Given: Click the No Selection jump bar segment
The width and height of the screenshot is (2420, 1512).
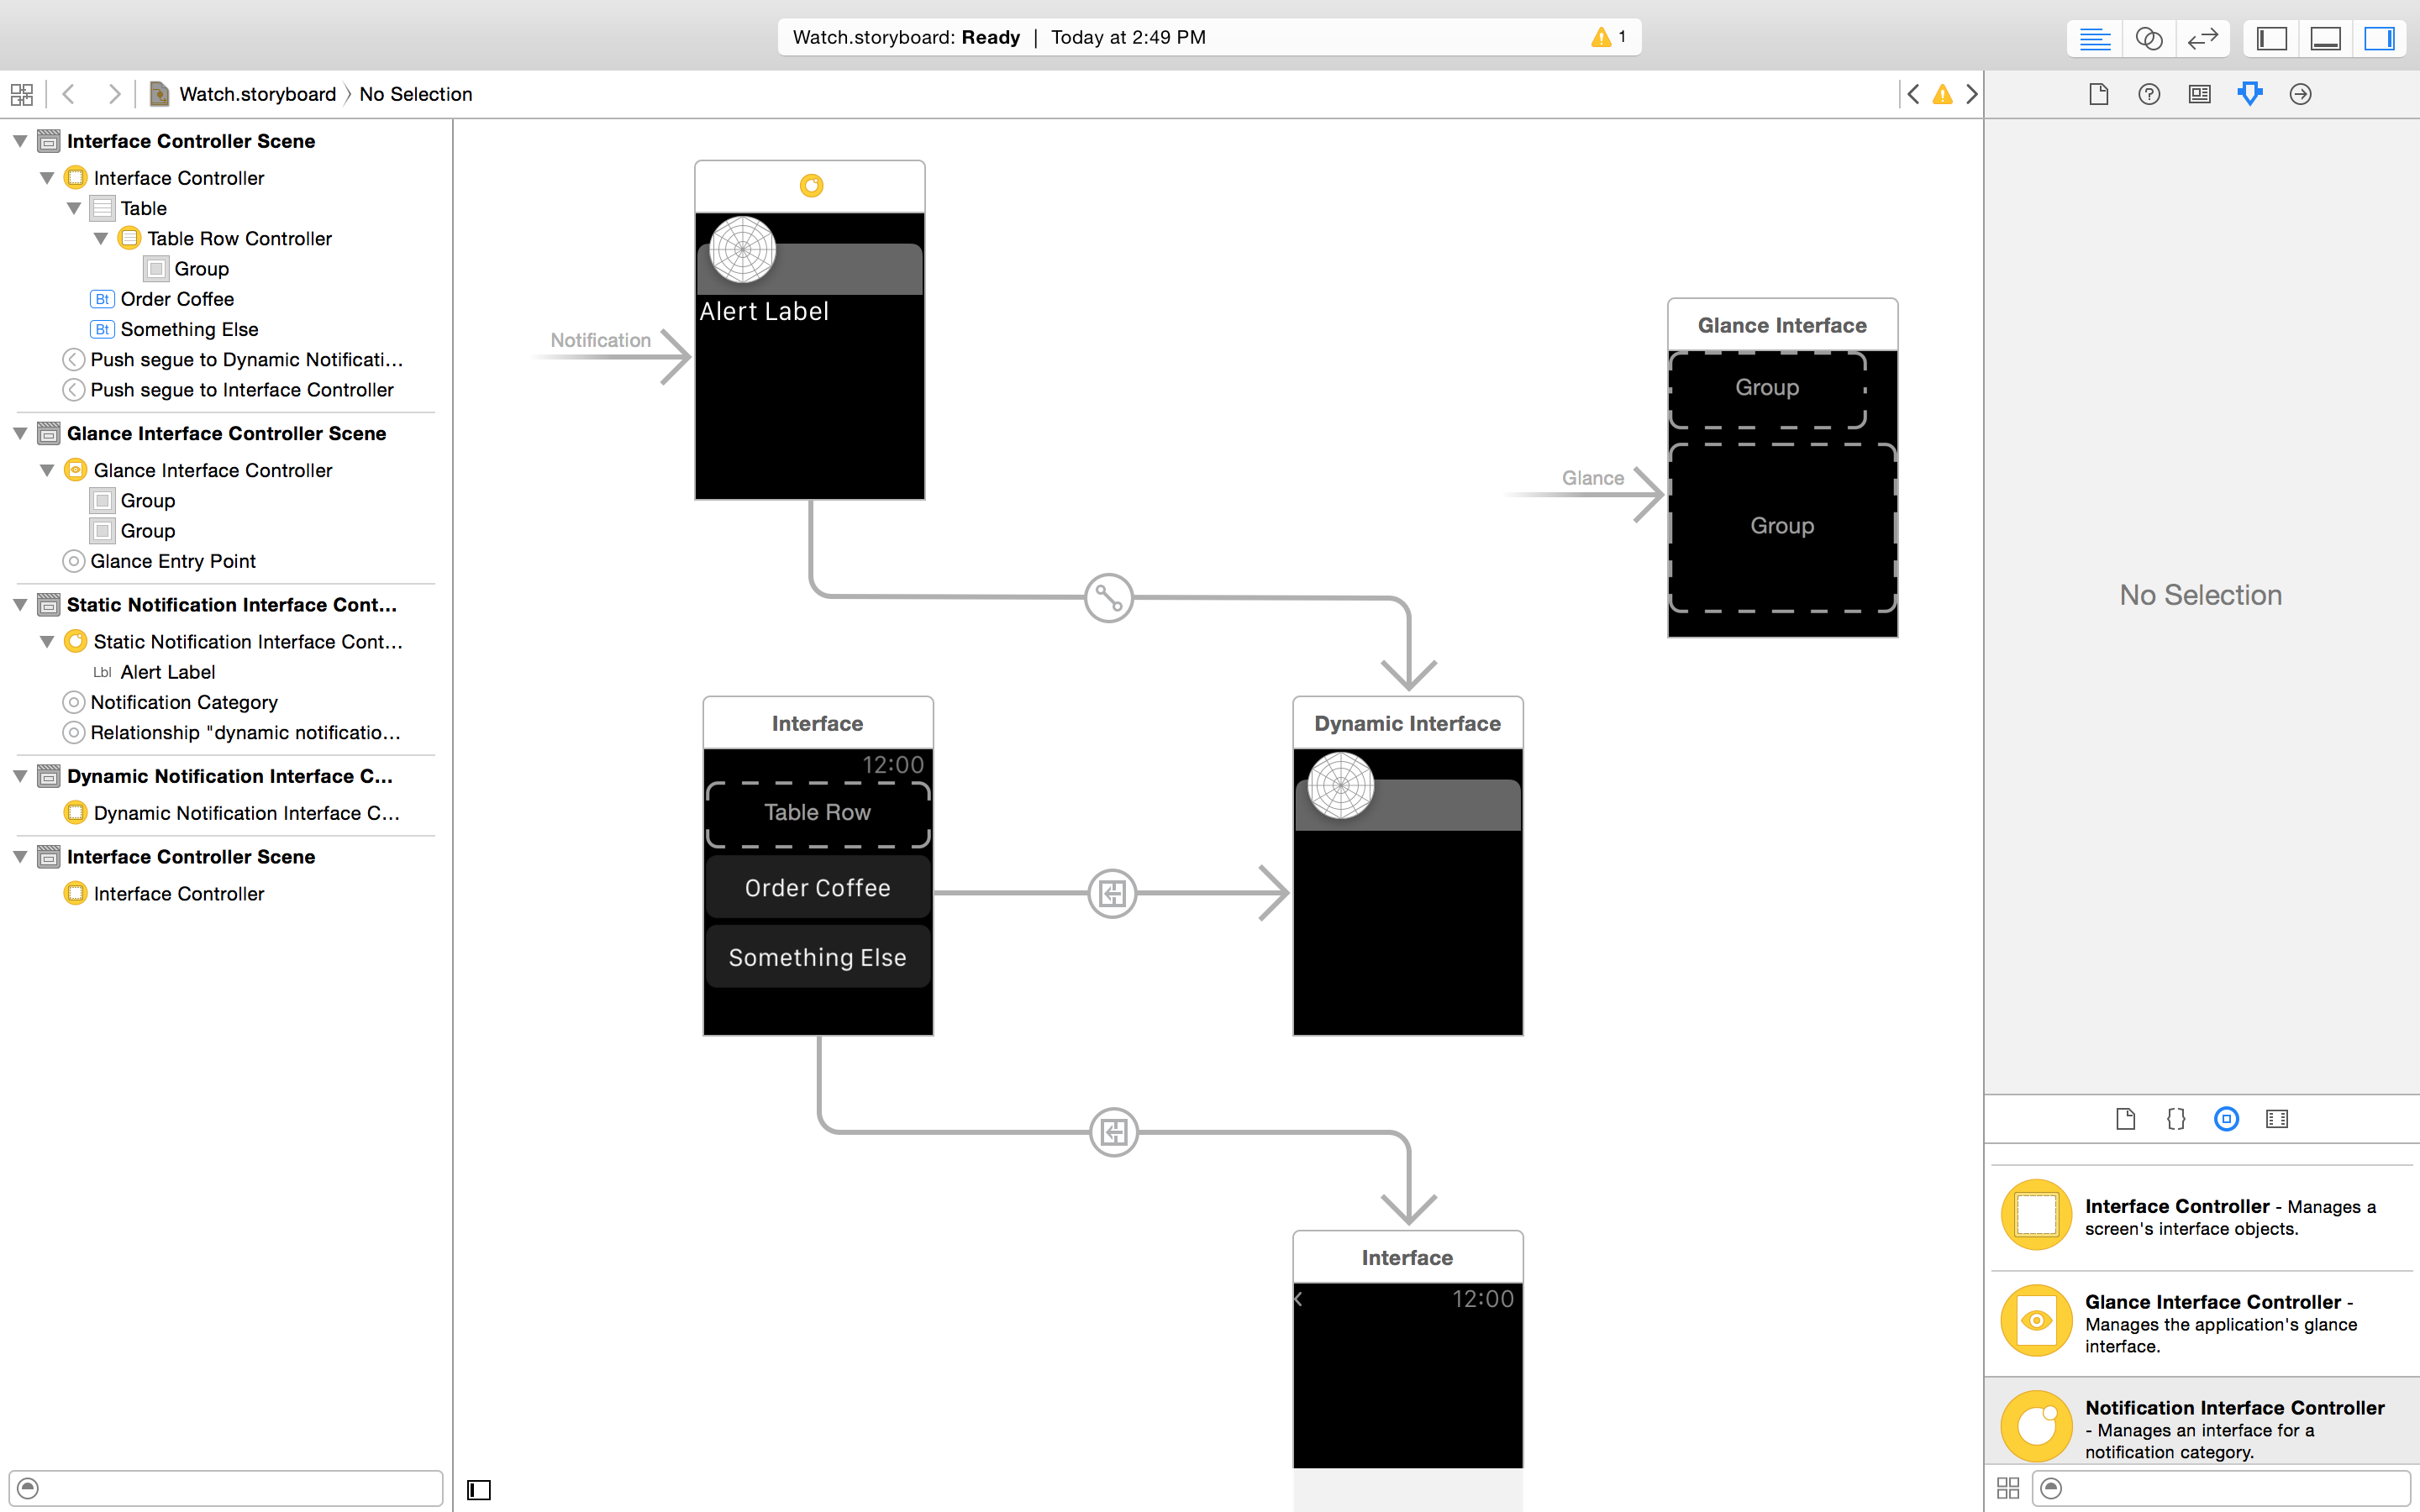Looking at the screenshot, I should (415, 94).
